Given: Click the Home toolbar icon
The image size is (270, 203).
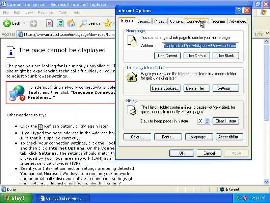Looking at the screenshot, I should (x=71, y=23).
